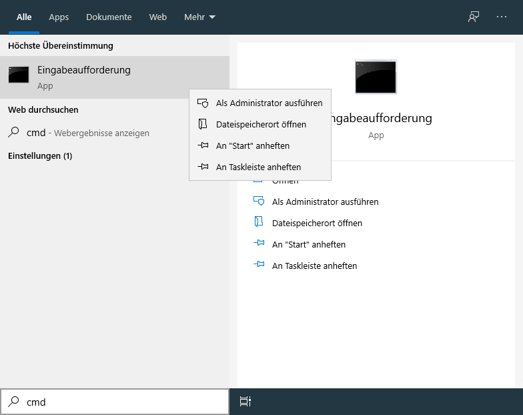
Task: Choose Als Administrator ausführen in context menu
Action: [260, 103]
